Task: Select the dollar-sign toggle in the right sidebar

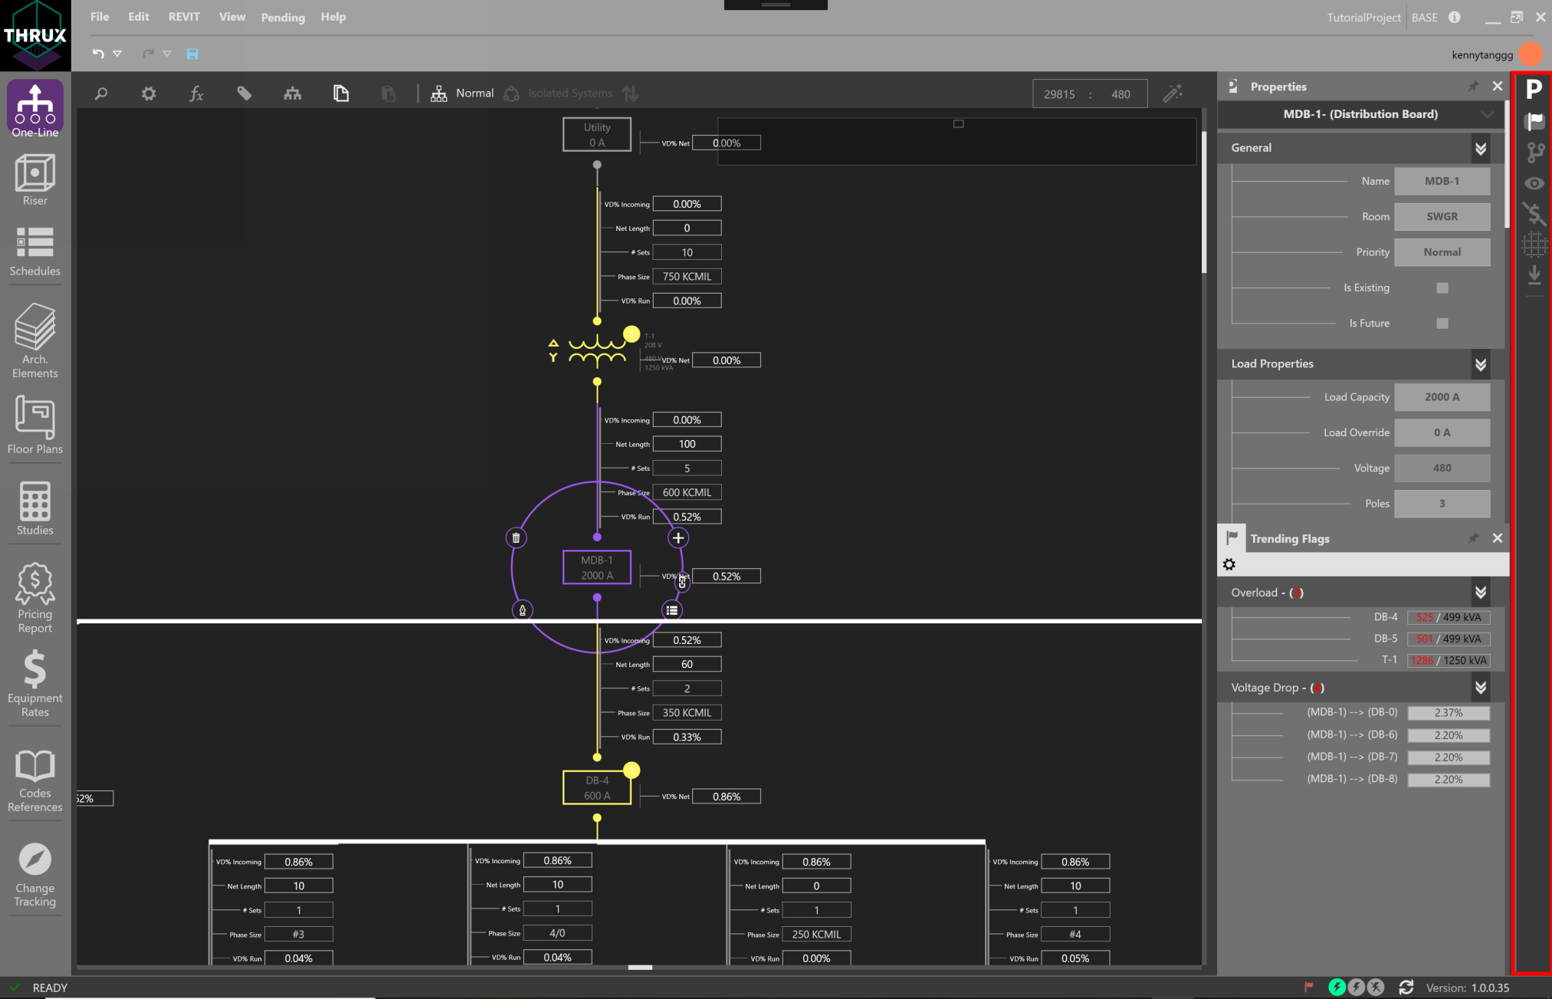Action: click(x=1535, y=215)
